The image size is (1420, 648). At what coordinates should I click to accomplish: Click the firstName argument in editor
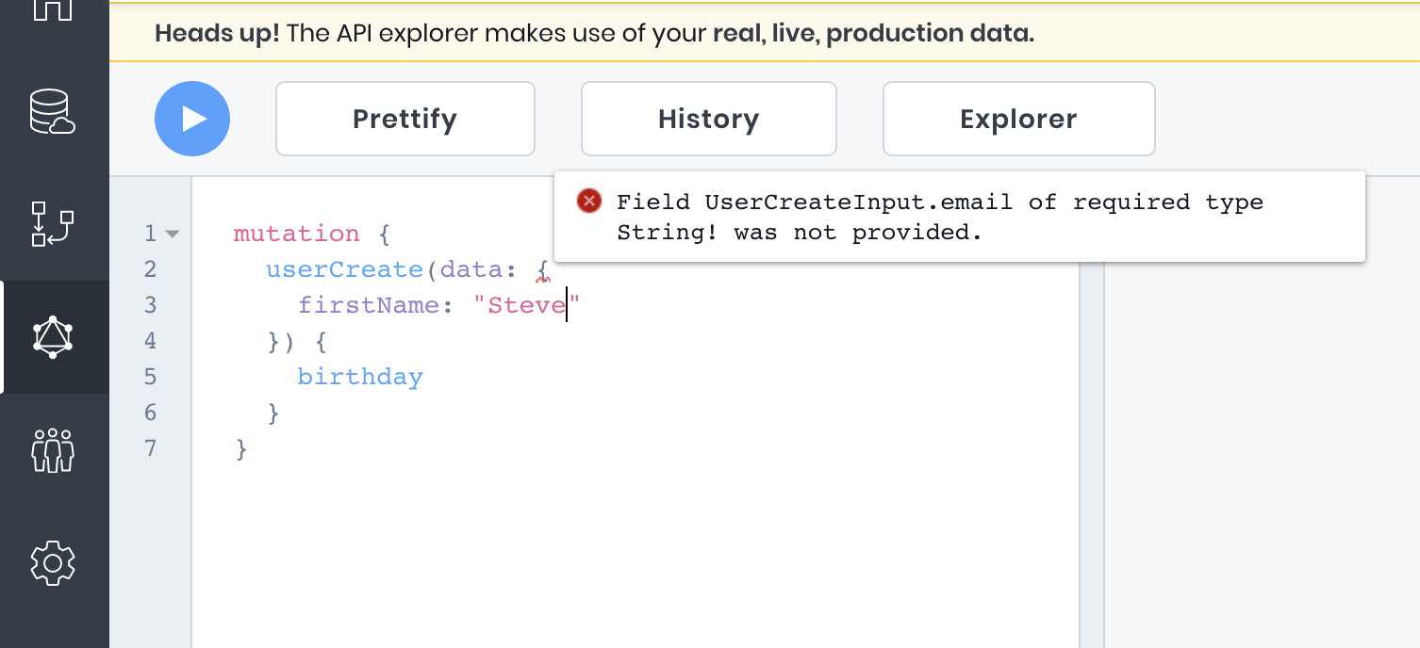click(x=369, y=305)
